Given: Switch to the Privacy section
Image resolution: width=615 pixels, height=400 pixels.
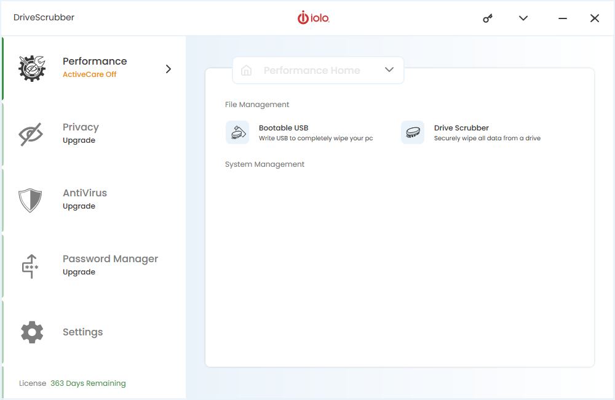Looking at the screenshot, I should (x=81, y=127).
